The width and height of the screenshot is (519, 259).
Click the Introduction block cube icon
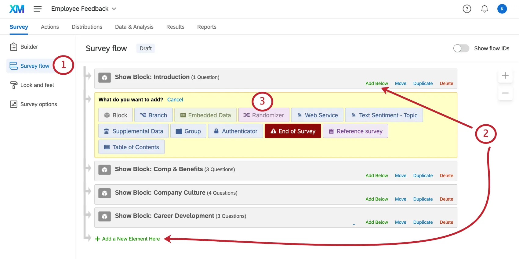pyautogui.click(x=104, y=77)
